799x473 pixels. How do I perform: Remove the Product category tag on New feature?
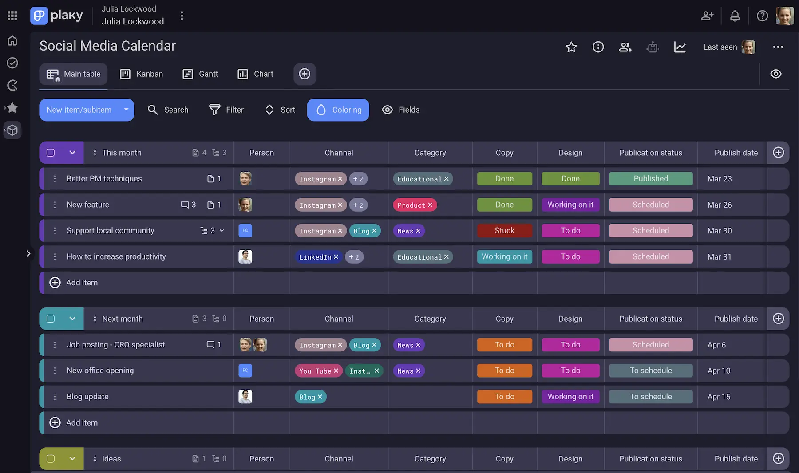click(x=430, y=205)
